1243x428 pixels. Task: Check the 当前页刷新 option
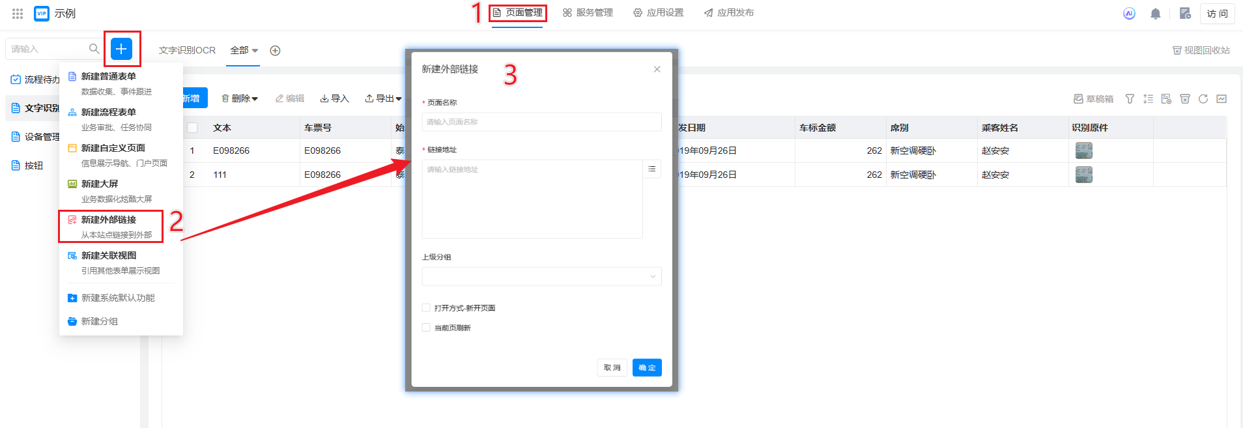[x=426, y=328]
